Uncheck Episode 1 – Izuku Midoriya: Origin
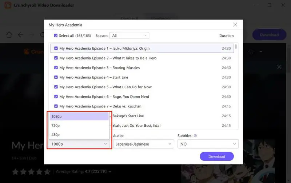This screenshot has width=291, height=183. [x=56, y=48]
